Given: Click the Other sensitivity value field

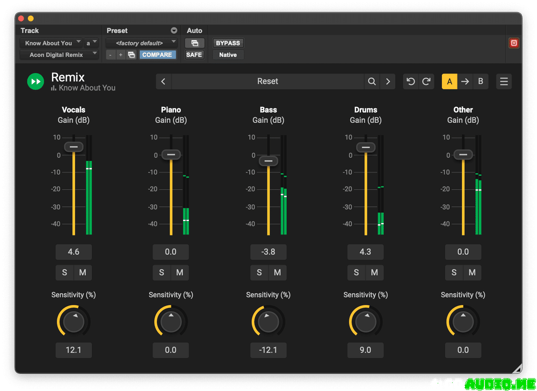Looking at the screenshot, I should (x=463, y=350).
